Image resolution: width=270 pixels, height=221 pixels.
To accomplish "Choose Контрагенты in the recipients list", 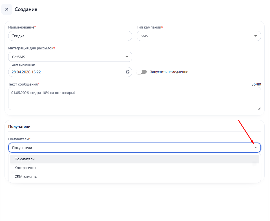I will tap(25, 168).
